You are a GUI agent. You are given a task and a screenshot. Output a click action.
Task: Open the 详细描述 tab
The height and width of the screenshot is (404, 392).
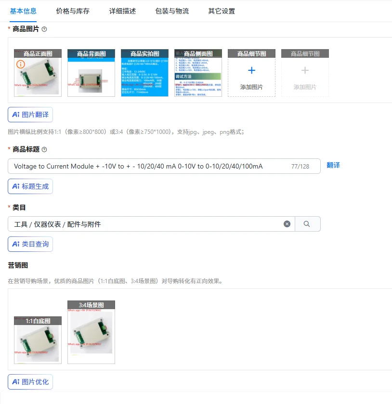point(123,11)
